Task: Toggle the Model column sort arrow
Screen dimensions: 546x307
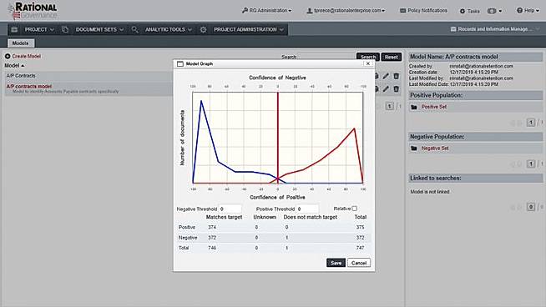Action: click(x=23, y=66)
